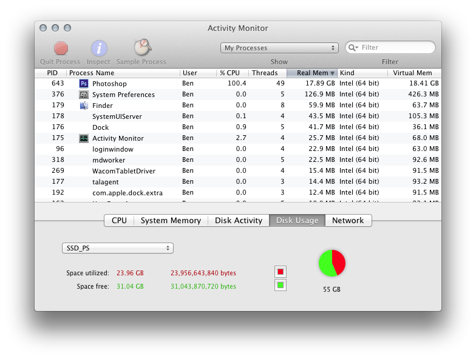Screen dimensions: 476x359
Task: Click the 31.04 GB space free value
Action: [130, 286]
